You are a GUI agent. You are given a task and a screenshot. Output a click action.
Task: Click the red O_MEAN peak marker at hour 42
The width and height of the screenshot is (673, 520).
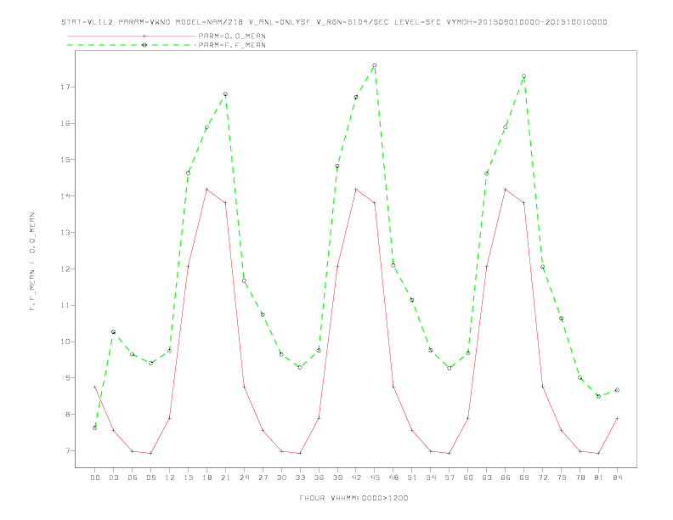point(356,189)
